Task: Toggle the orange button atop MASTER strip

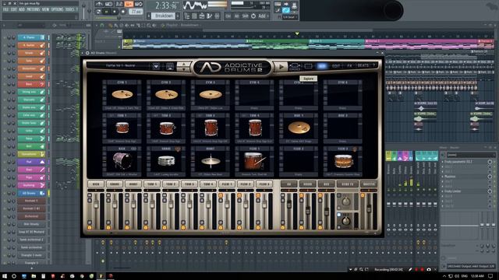Action: coord(363,195)
